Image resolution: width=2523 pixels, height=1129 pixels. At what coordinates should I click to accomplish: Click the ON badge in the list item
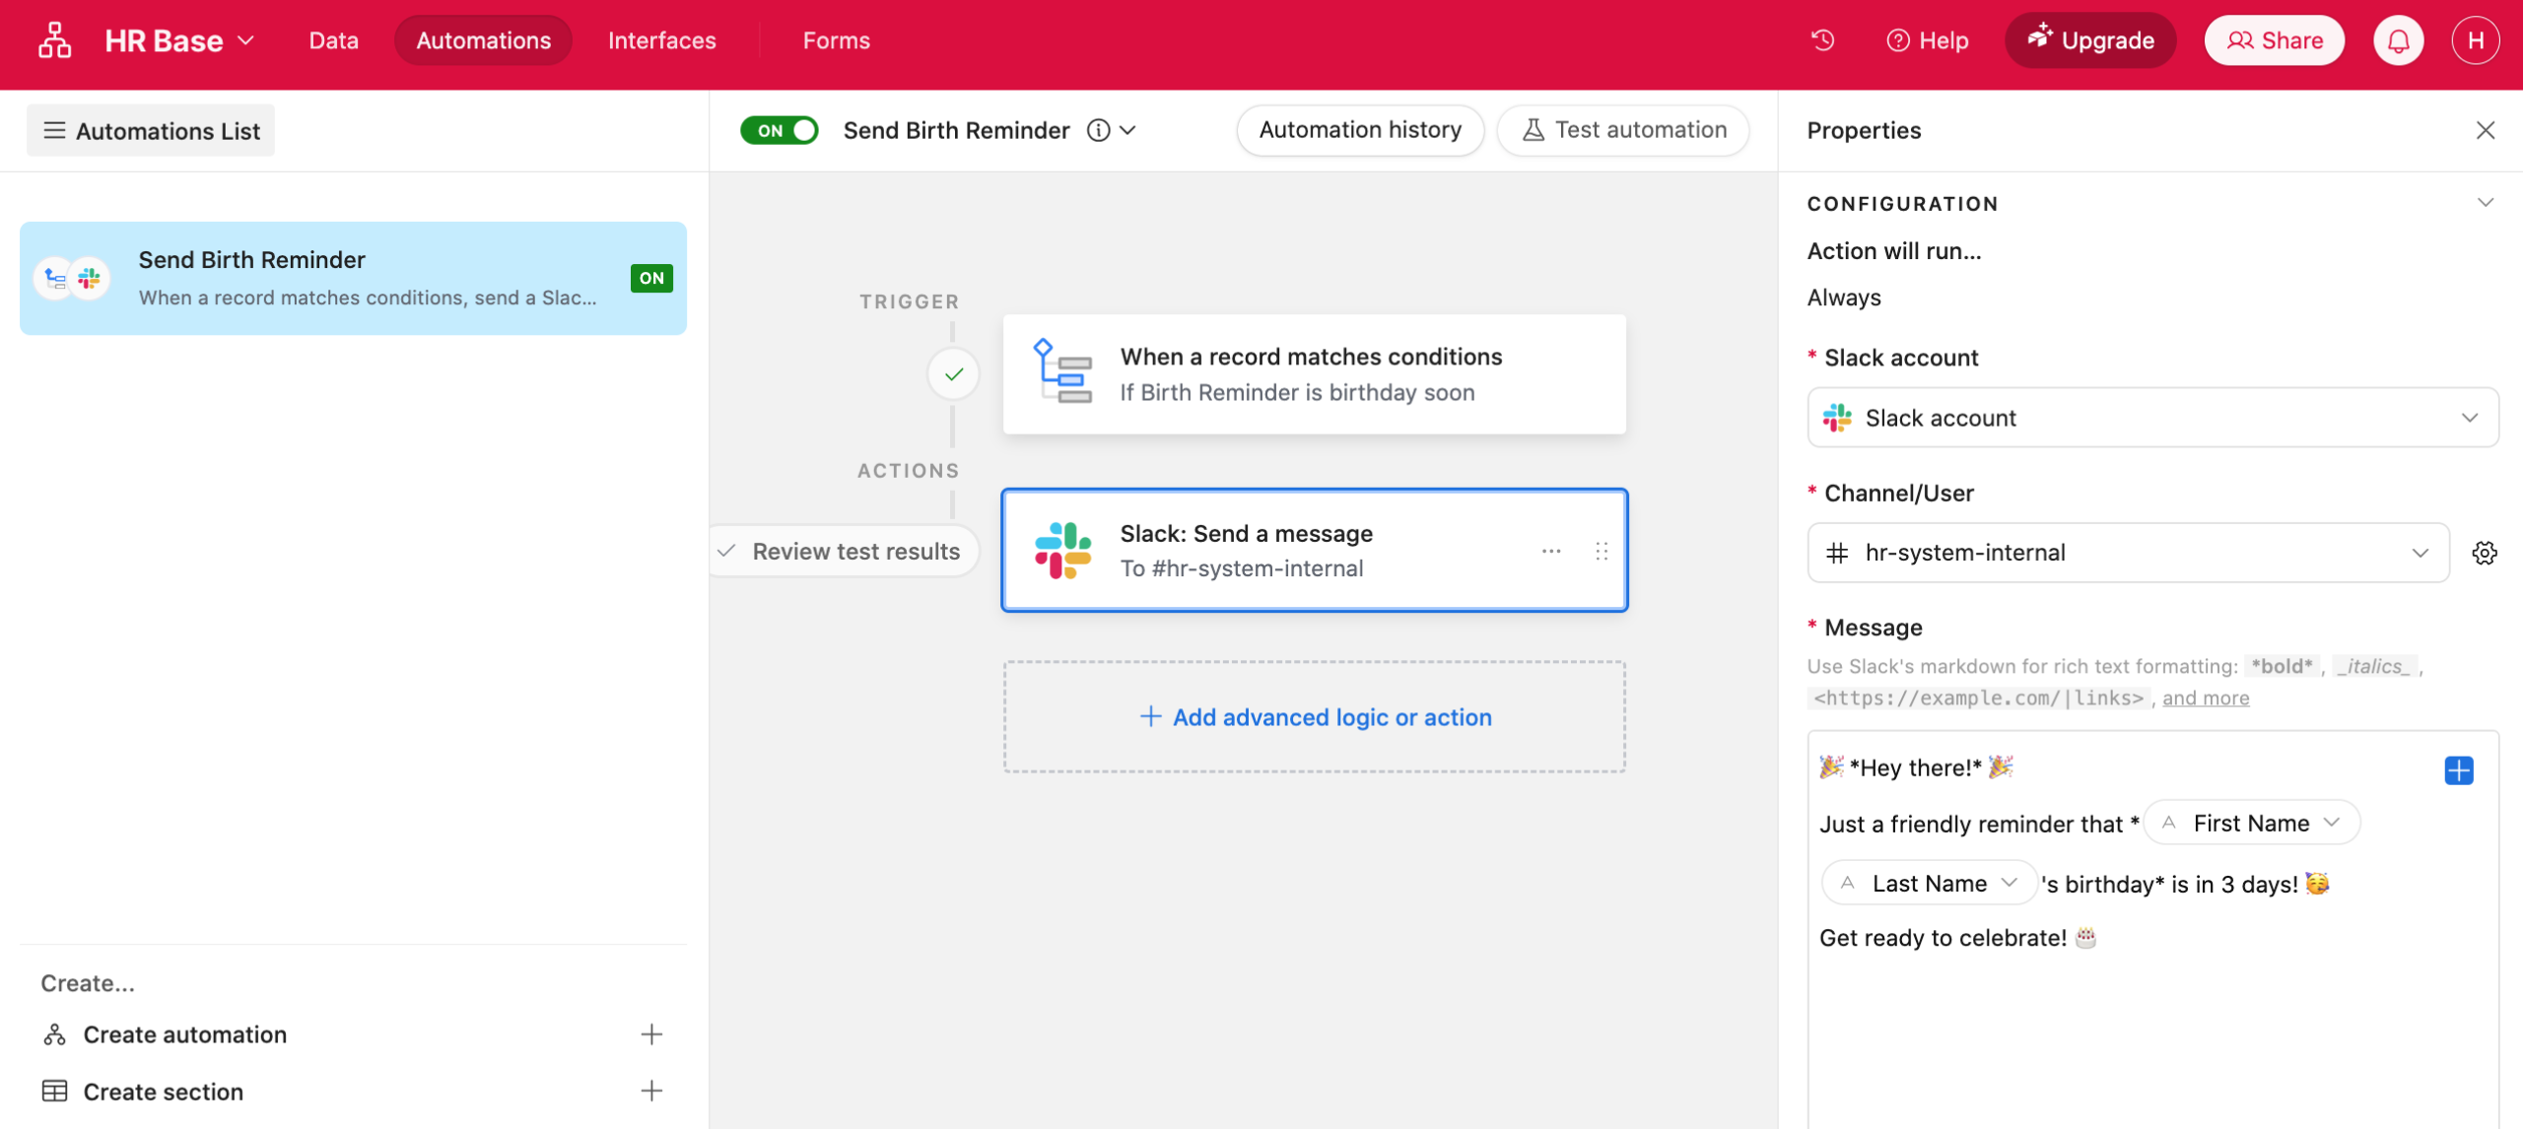[651, 278]
